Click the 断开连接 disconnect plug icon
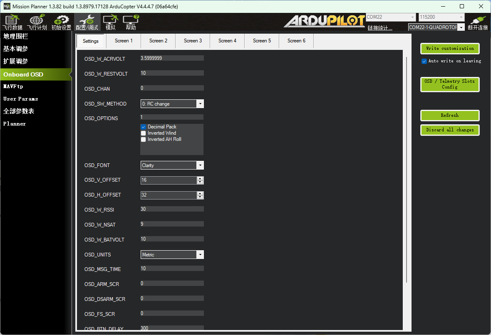The height and width of the screenshot is (335, 491). pyautogui.click(x=478, y=22)
